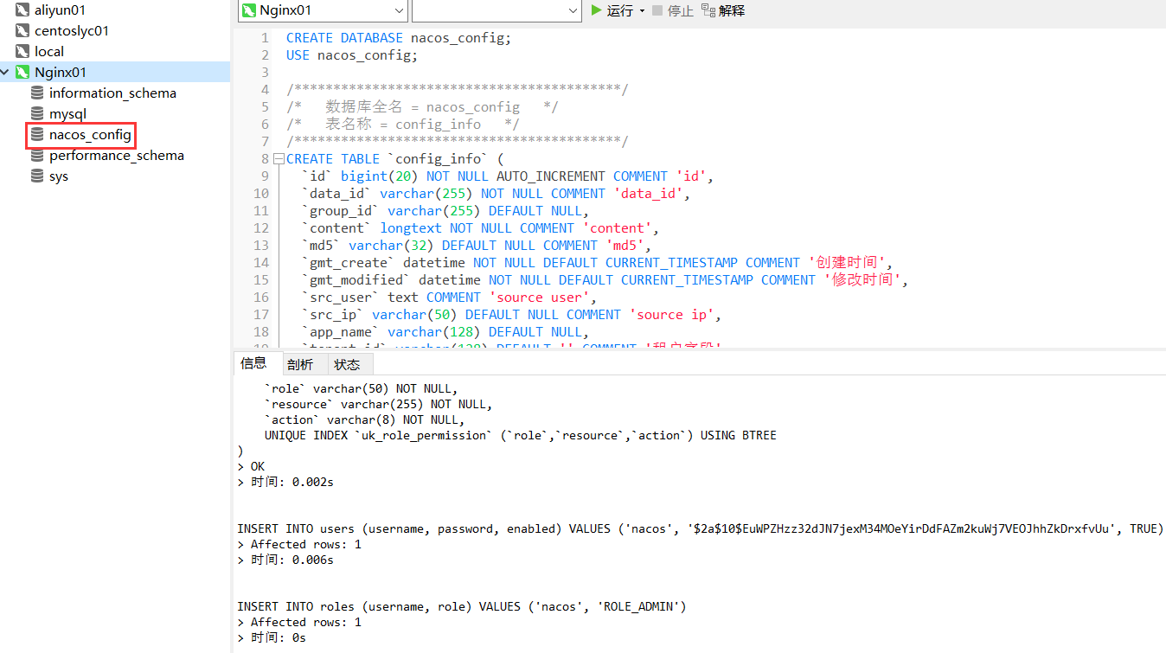This screenshot has height=653, width=1166.
Task: Click the `gmt_modified` datetime column line
Action: pyautogui.click(x=605, y=280)
